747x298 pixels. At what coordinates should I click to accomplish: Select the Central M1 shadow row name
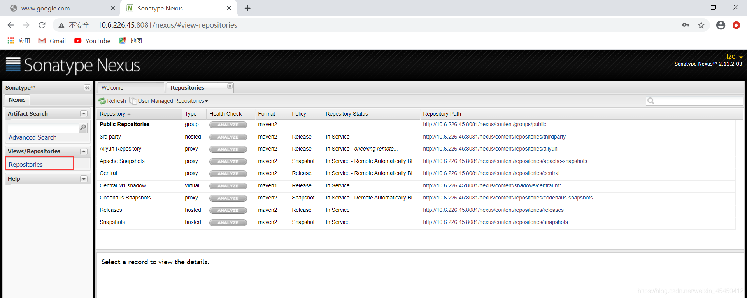(123, 185)
